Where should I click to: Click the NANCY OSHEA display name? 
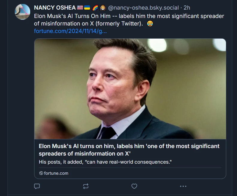55,8
